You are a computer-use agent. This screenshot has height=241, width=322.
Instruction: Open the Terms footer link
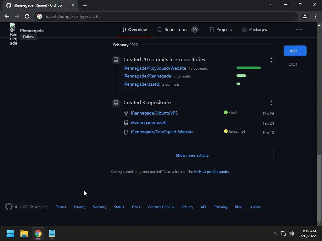click(x=61, y=207)
